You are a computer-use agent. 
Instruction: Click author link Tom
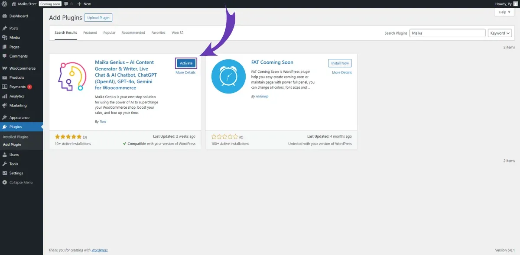[103, 122]
